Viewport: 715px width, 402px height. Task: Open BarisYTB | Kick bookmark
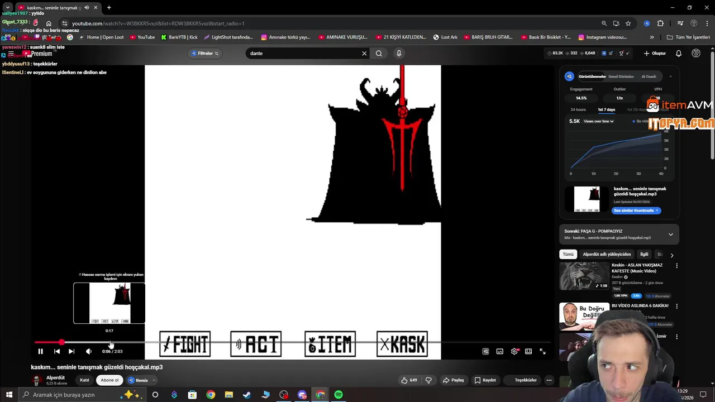pos(179,37)
